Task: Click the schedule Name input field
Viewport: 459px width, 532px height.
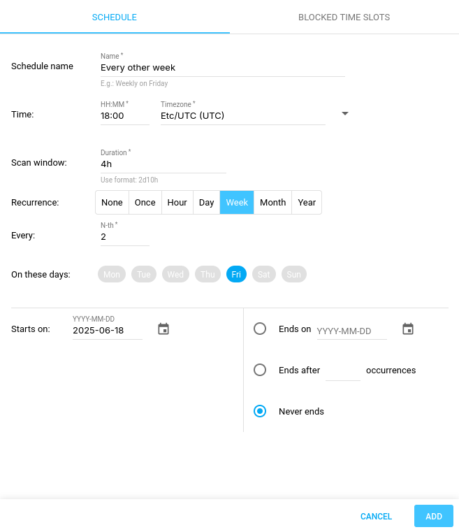Action: point(222,68)
